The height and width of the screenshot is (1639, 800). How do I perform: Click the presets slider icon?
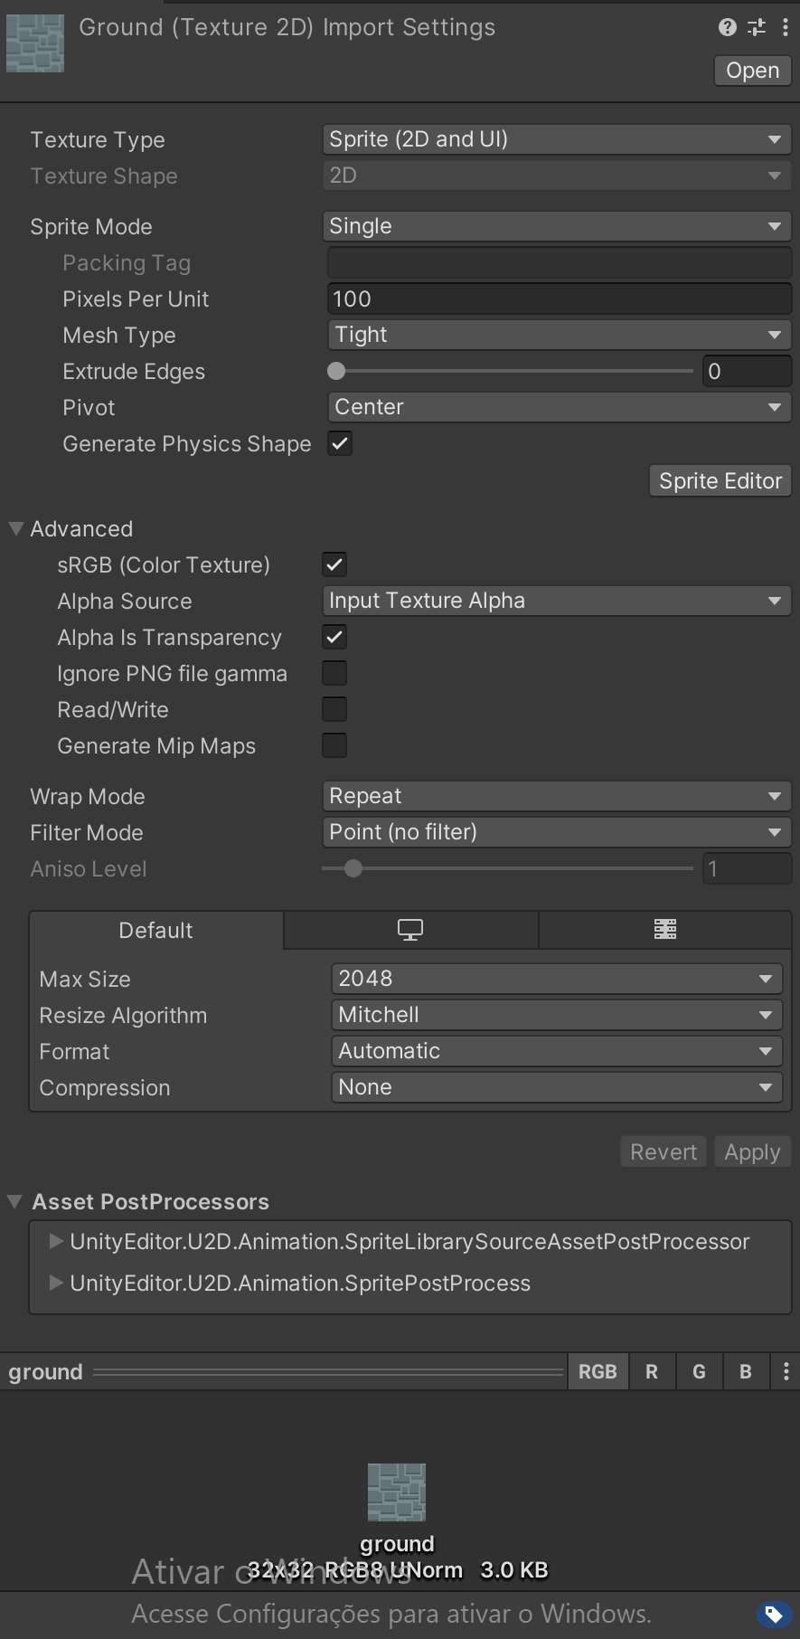(x=757, y=27)
